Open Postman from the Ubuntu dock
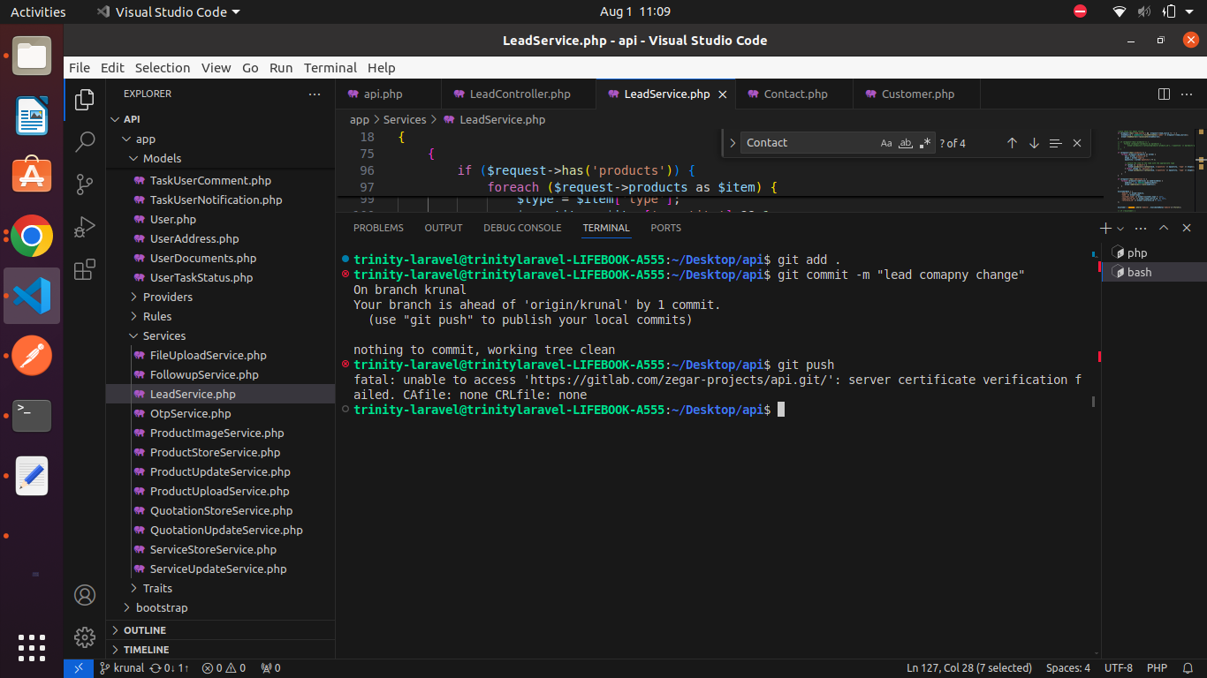 coord(33,356)
